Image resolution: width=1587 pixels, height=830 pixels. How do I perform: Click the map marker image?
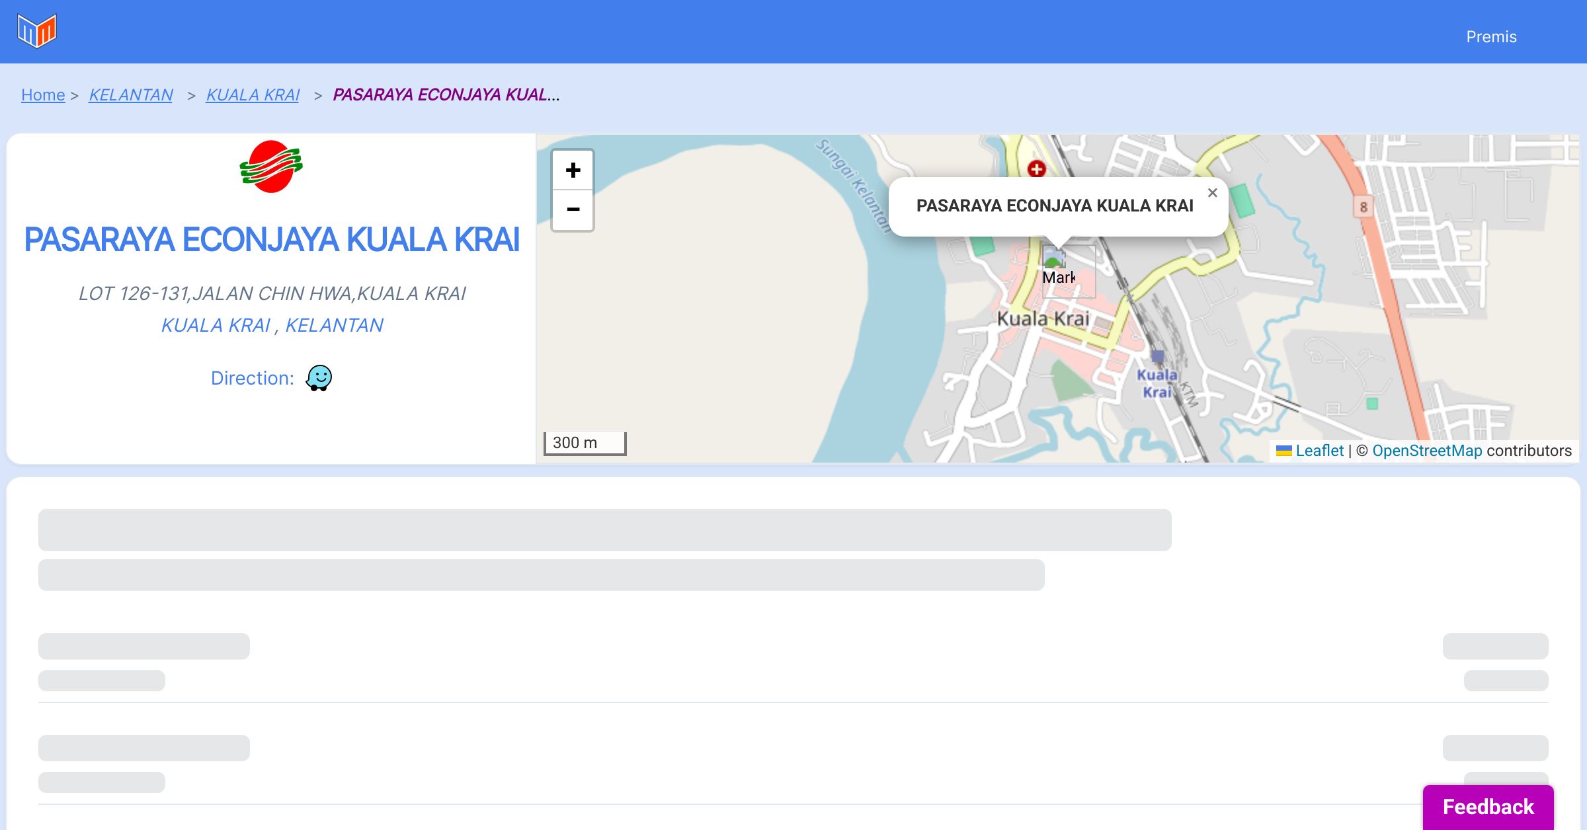click(1054, 256)
